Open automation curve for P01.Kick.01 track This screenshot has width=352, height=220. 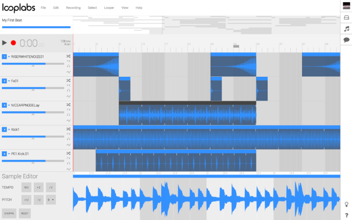tap(69, 169)
